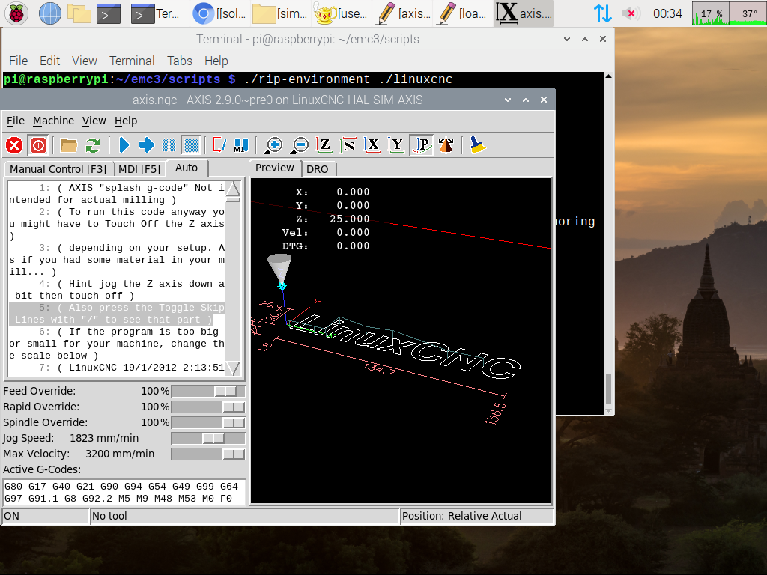Open the Terminal window's File menu
This screenshot has height=575, width=767.
(19, 61)
